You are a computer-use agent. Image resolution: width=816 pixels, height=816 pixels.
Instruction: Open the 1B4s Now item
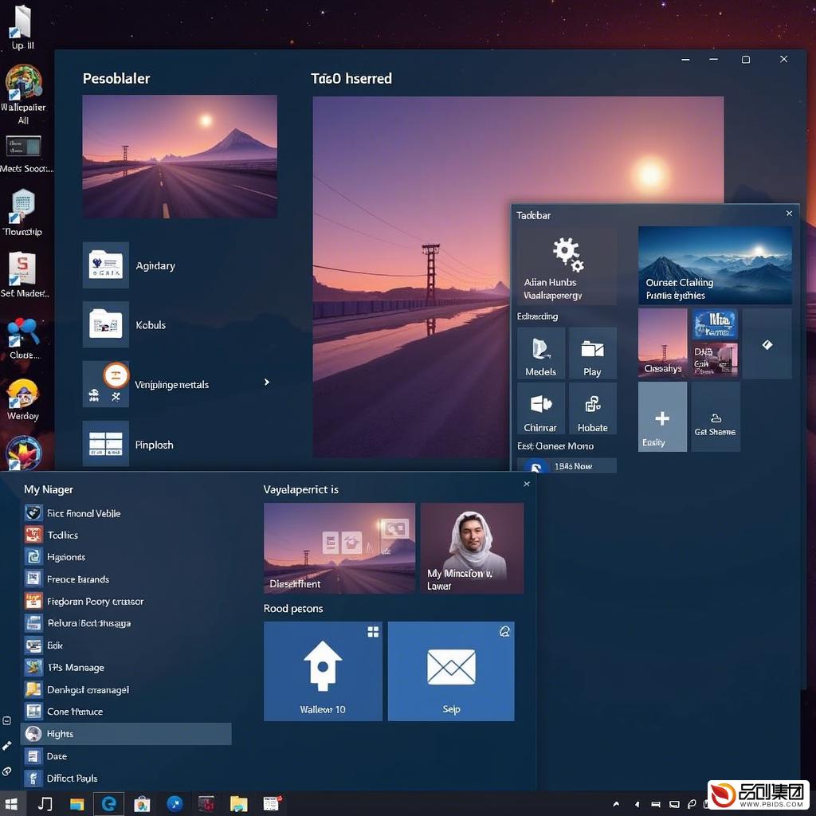[567, 465]
